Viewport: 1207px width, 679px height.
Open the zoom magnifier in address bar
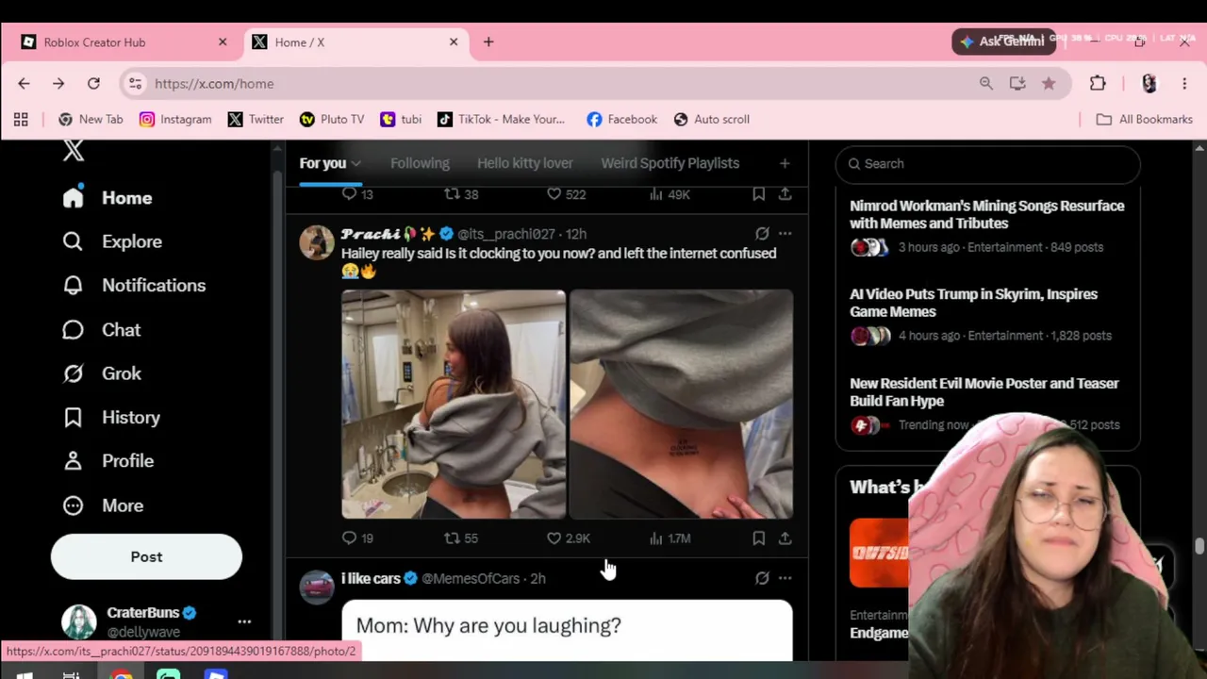pyautogui.click(x=986, y=84)
